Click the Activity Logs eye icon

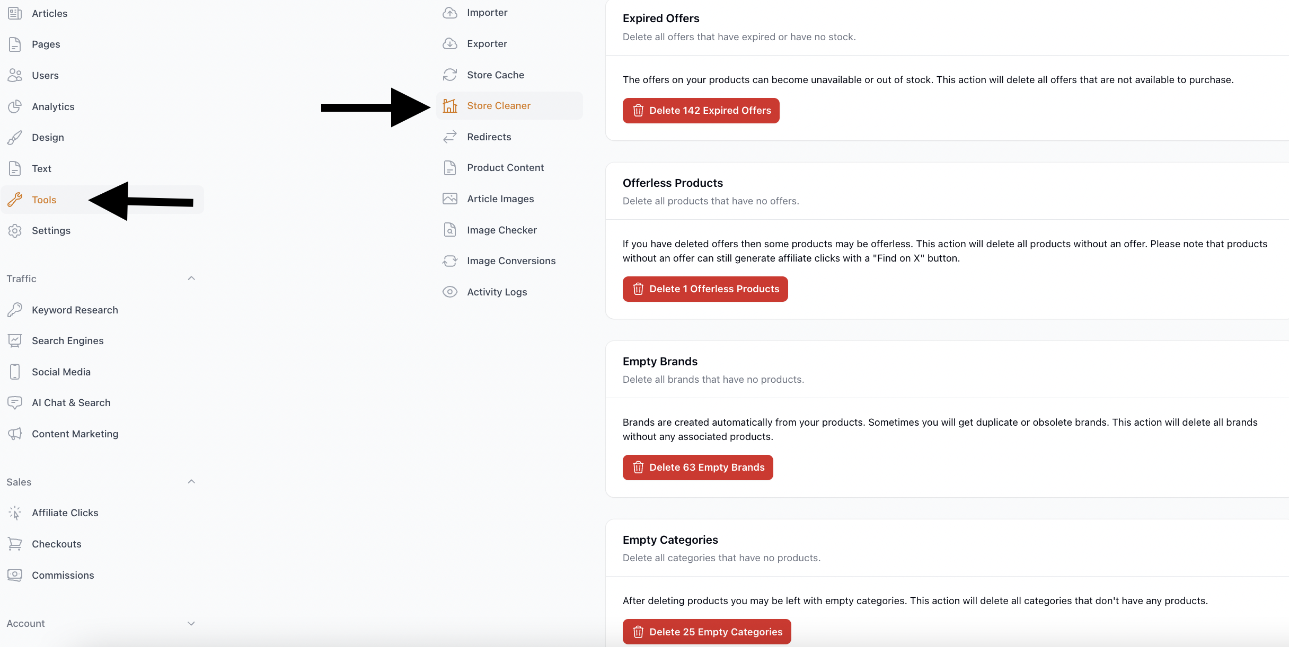[450, 292]
